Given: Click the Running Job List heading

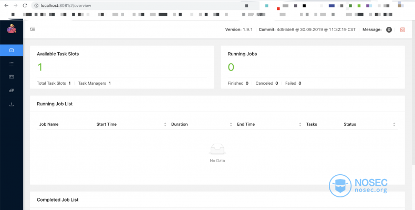Looking at the screenshot, I should 55,104.
